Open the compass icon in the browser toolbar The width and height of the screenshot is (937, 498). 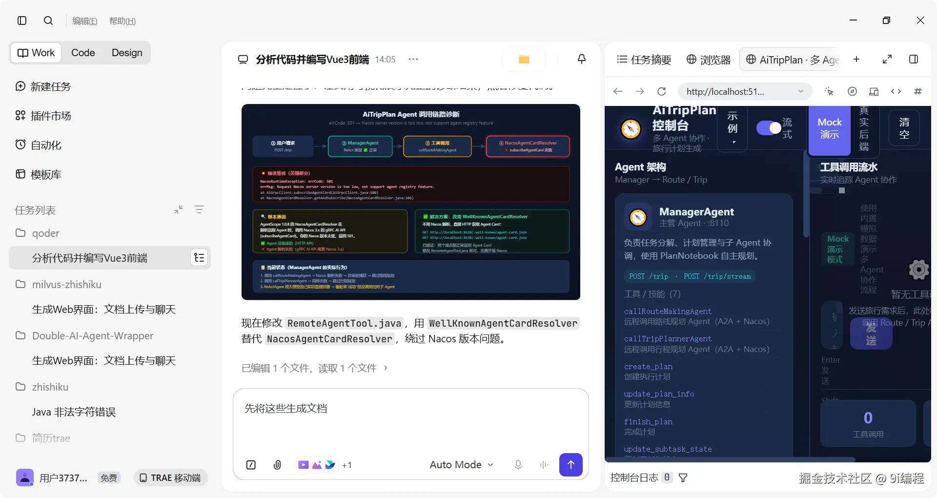coord(852,91)
